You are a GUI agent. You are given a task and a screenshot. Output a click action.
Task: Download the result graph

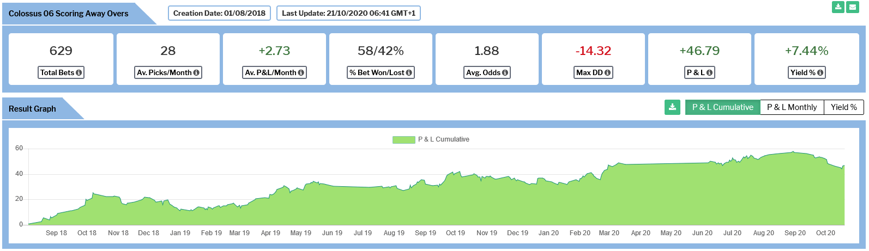(x=673, y=107)
